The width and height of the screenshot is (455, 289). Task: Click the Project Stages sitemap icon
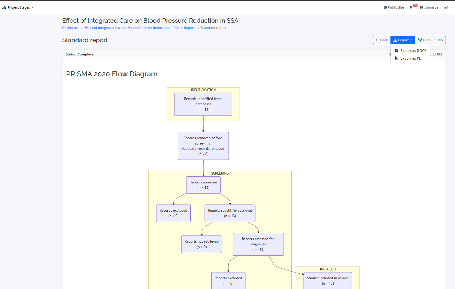4,7
